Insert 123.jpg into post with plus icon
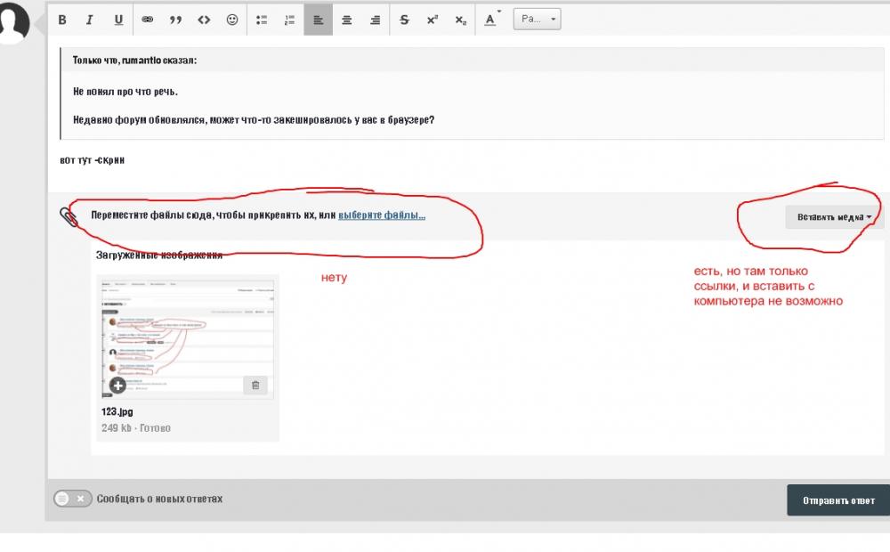 coord(117,385)
